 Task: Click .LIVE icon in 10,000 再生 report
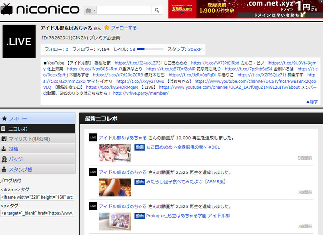(x=93, y=137)
